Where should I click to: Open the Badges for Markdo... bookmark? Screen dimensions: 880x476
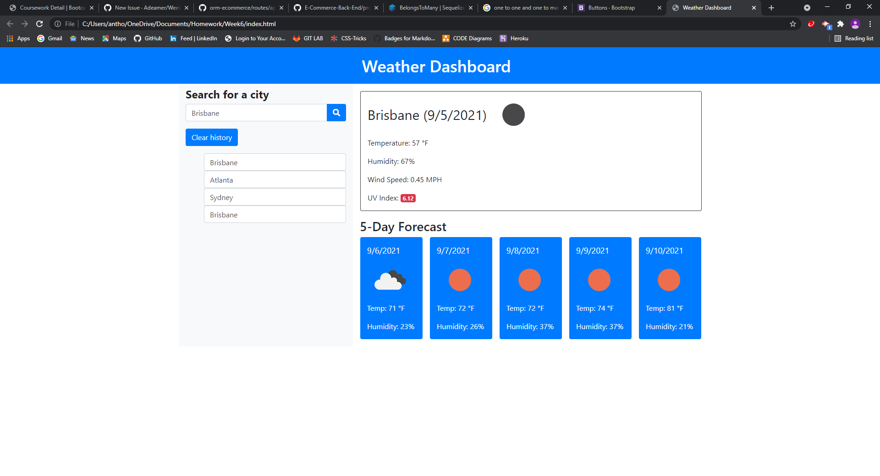[x=405, y=38]
